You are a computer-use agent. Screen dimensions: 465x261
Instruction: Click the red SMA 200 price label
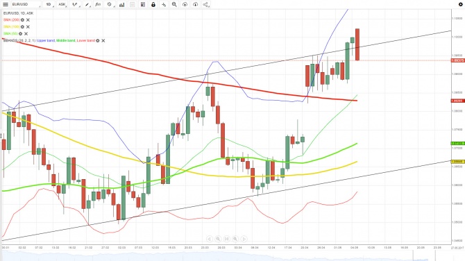coord(458,101)
